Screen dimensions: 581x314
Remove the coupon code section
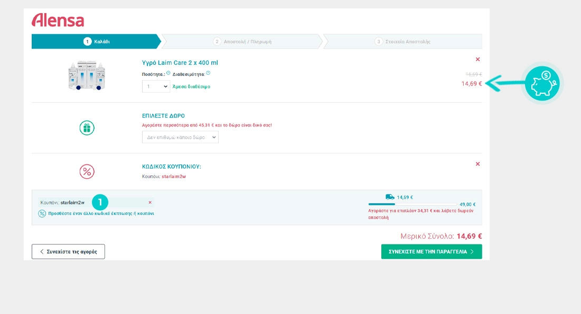coord(477,164)
